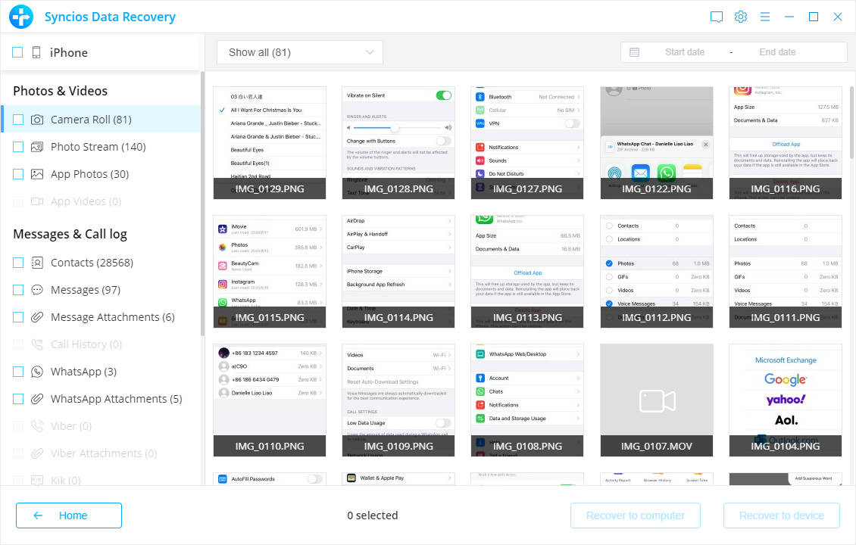
Task: Click the iPhone device label
Action: 69,52
